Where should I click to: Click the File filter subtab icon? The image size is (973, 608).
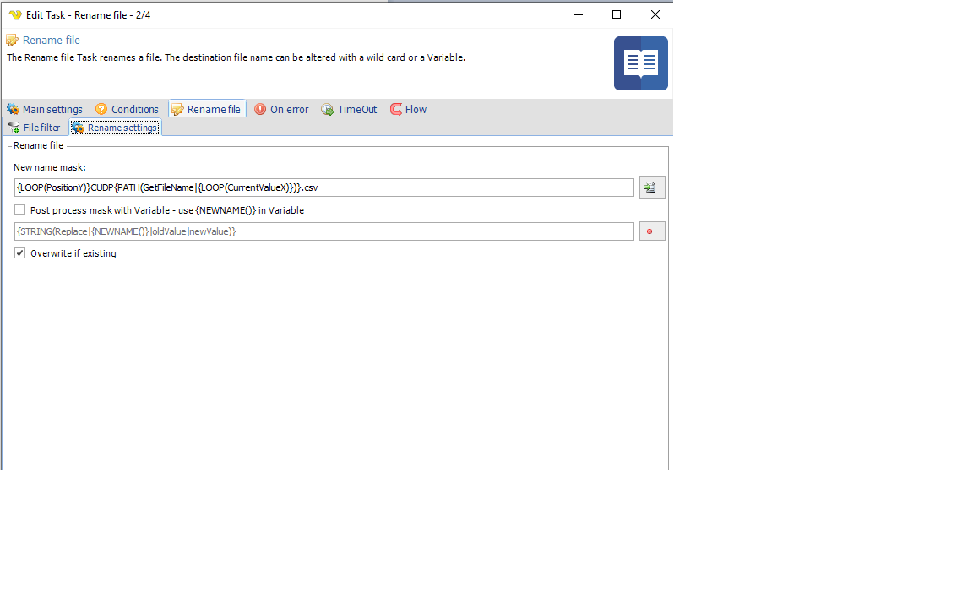[14, 128]
